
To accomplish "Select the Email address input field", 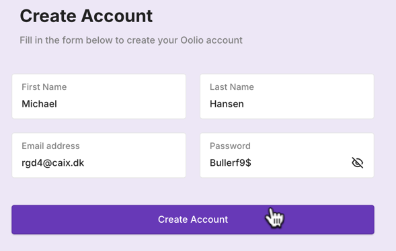I will (99, 155).
